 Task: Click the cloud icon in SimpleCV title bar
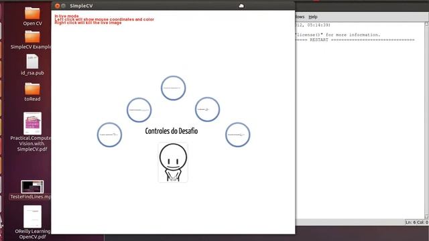tap(241, 6)
